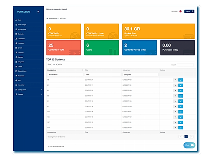Click the CDN Traffic - June card
The image size is (210, 157).
pyautogui.click(x=101, y=31)
